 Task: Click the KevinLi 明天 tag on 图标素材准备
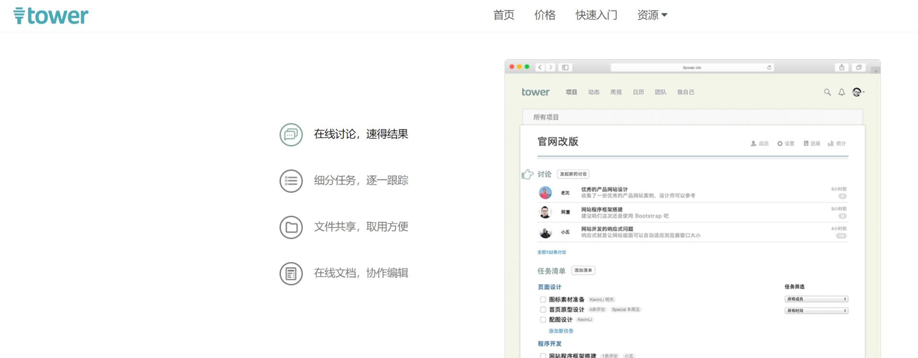coord(601,300)
